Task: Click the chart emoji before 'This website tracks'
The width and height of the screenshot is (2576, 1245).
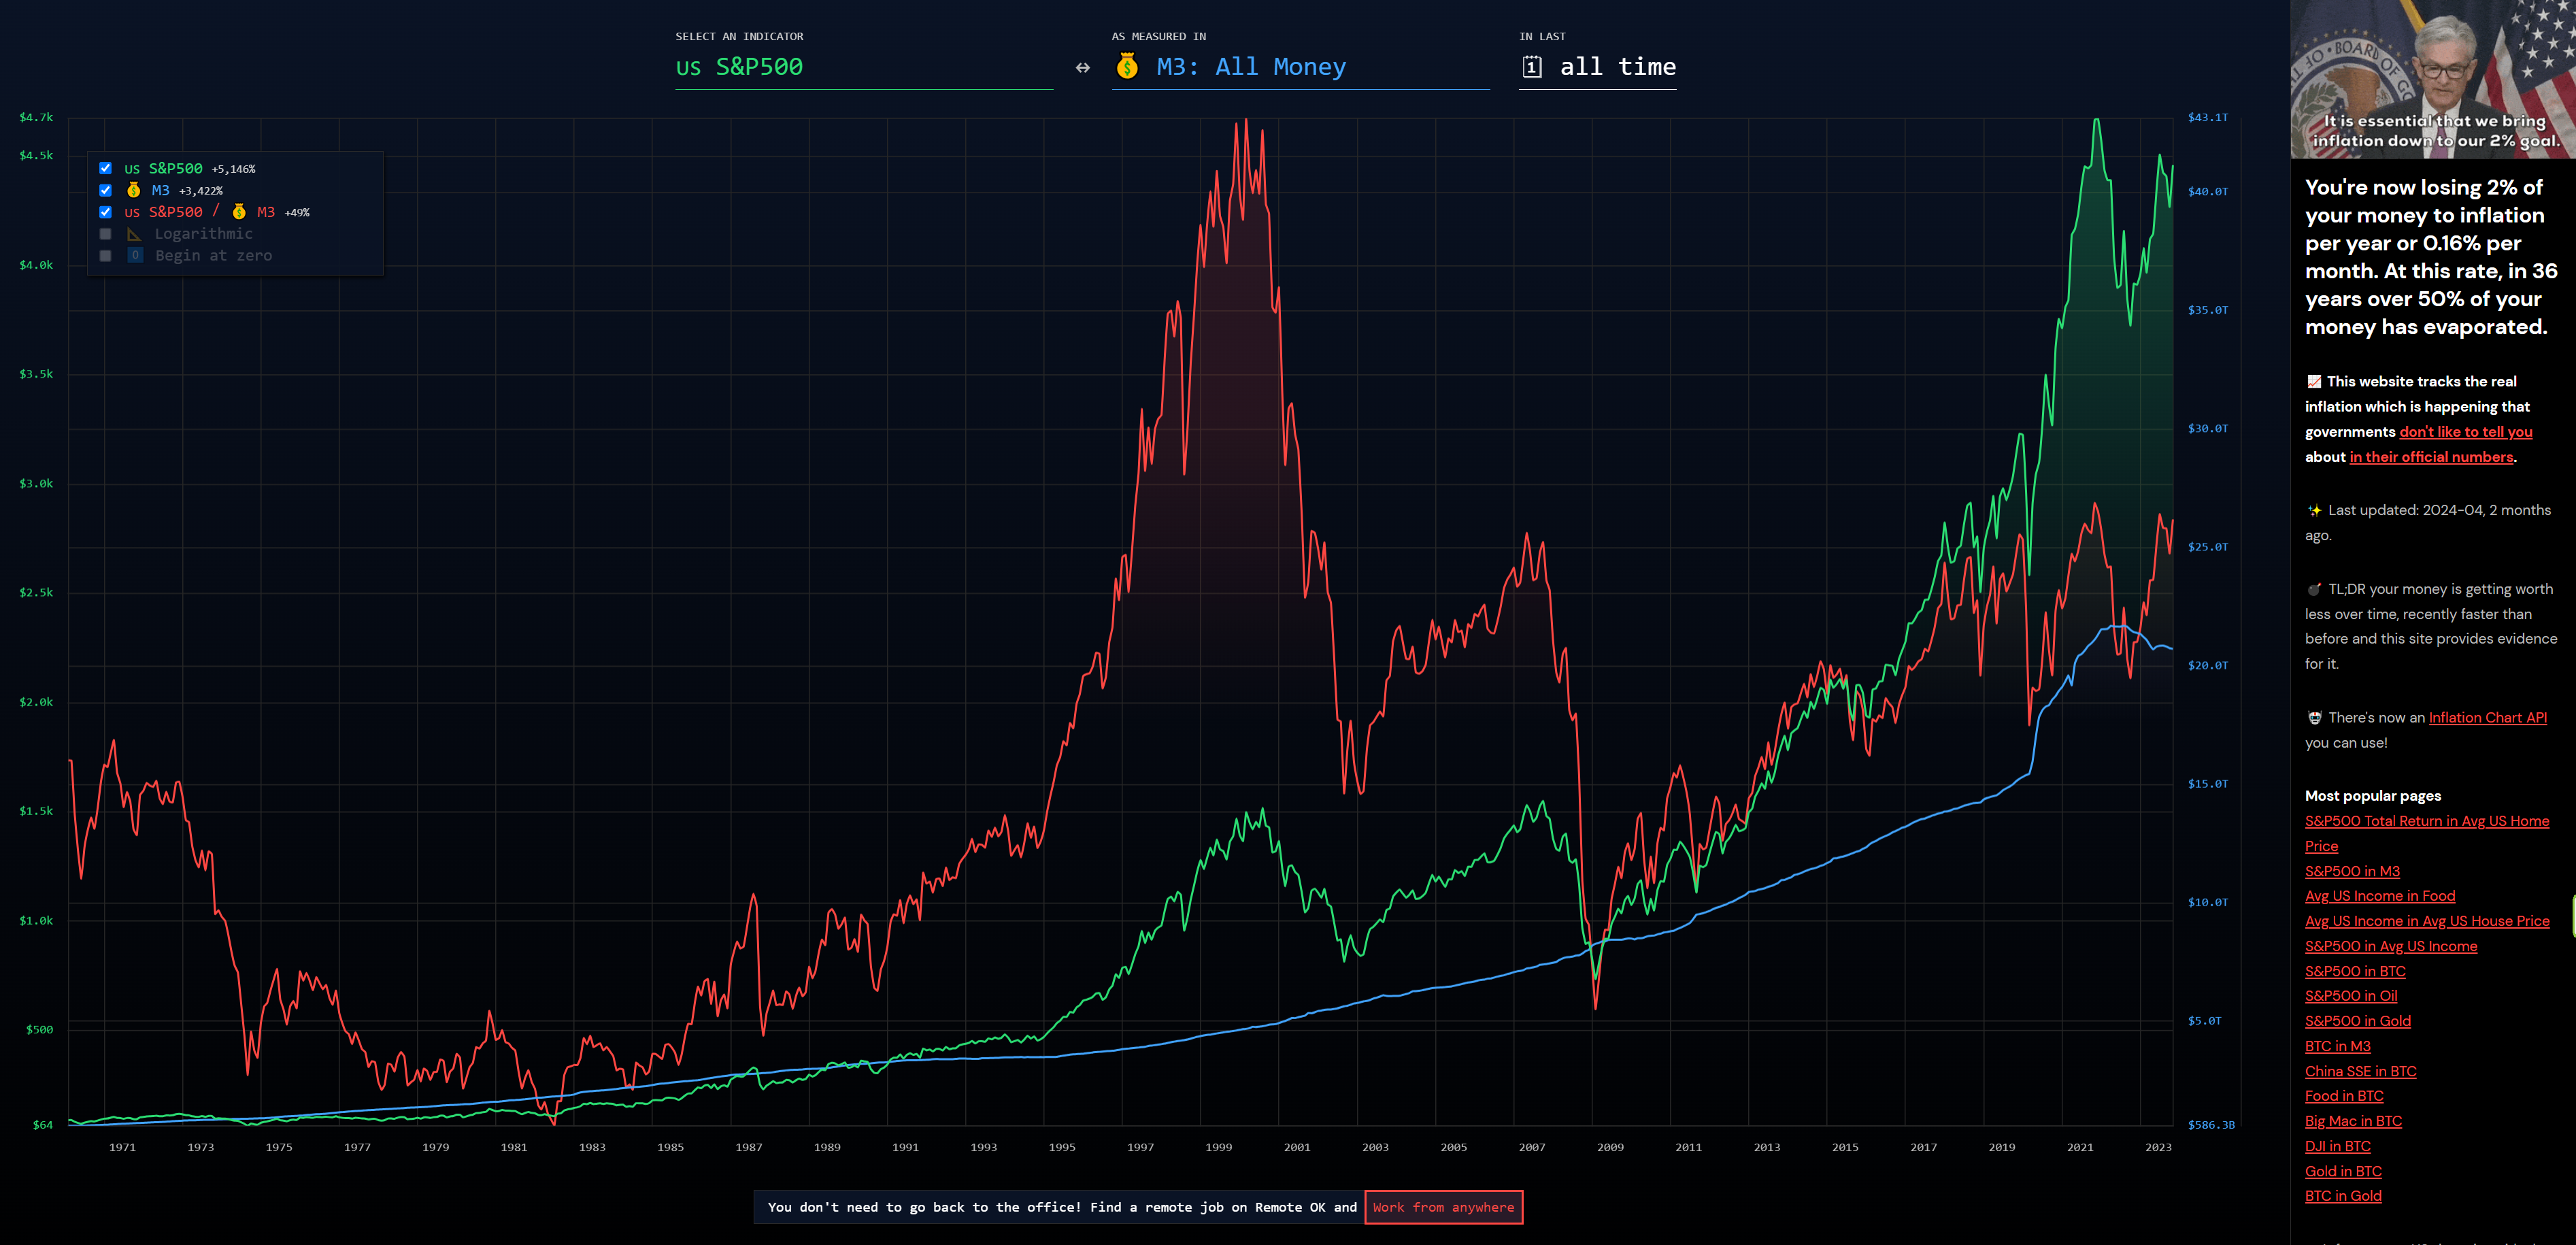Action: (2314, 381)
